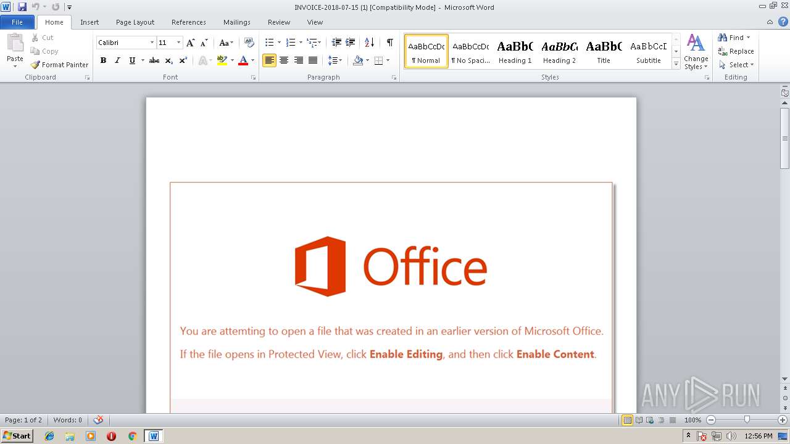Open Text Effects glowing A icon
Viewport: 790px width, 444px height.
(202, 60)
